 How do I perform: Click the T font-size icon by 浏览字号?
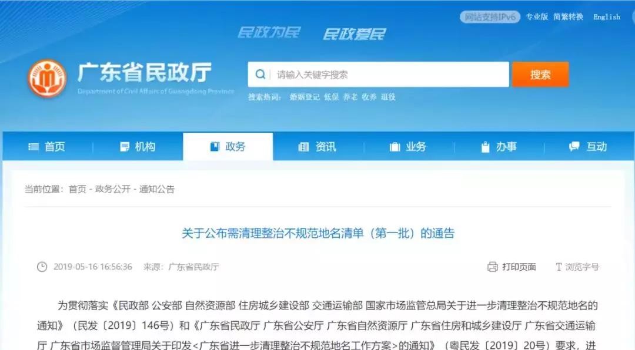coord(559,267)
